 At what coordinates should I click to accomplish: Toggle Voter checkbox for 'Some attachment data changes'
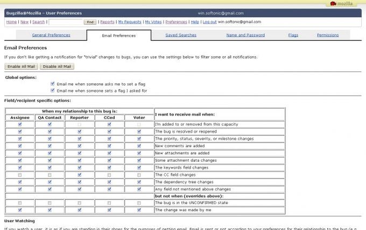139,161
